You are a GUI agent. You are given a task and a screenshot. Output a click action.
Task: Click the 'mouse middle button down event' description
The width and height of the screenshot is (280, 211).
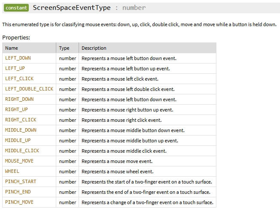click(x=133, y=130)
